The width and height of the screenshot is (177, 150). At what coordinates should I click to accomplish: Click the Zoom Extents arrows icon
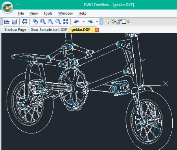click(x=66, y=22)
